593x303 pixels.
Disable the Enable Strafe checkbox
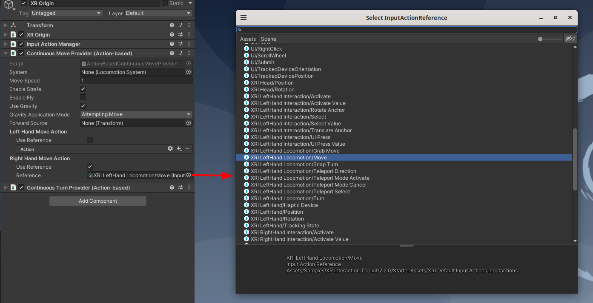pos(83,89)
